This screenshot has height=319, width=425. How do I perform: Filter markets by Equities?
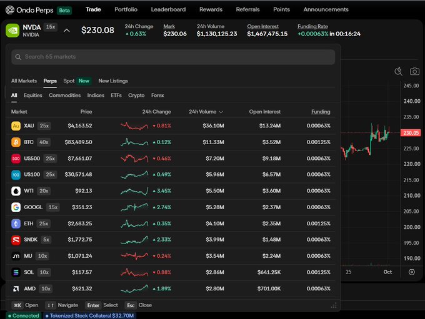click(x=32, y=96)
